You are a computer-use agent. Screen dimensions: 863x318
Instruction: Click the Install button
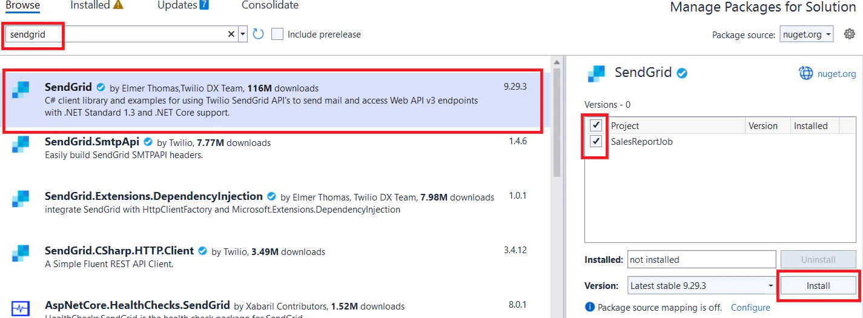(x=818, y=285)
